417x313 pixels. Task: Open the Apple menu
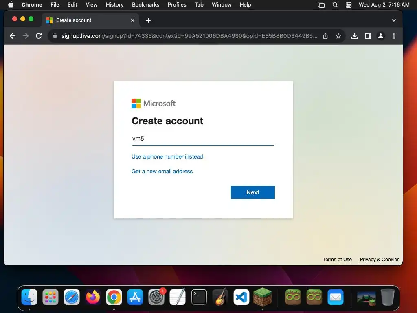click(11, 5)
